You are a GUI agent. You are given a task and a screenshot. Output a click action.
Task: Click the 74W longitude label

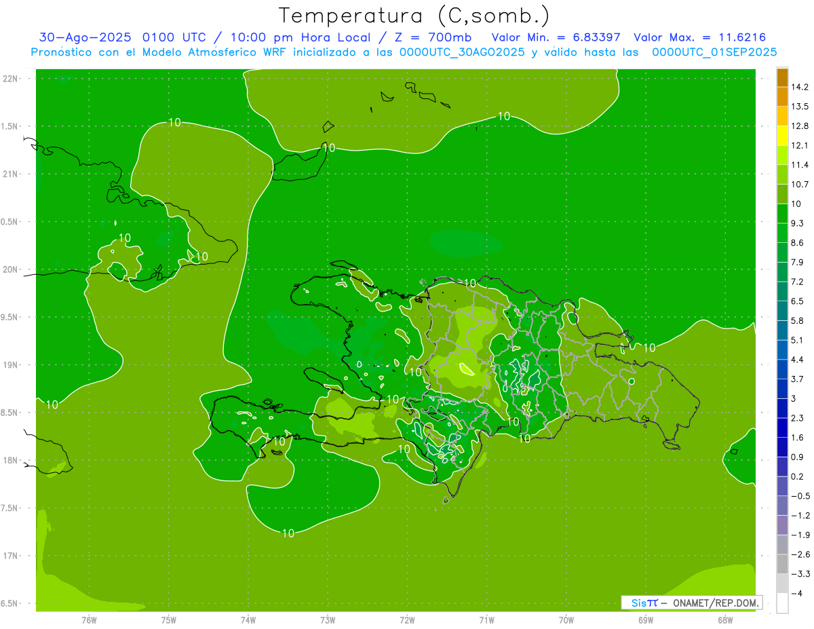tap(248, 620)
